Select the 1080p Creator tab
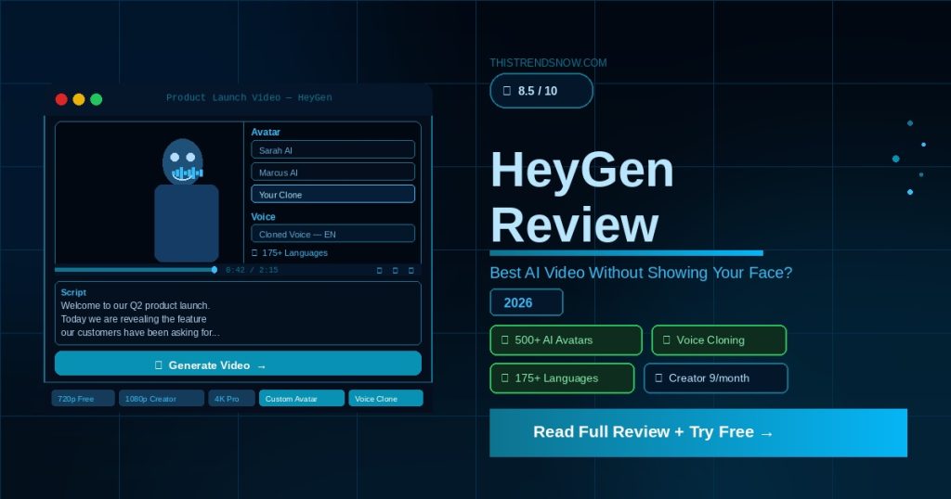 point(162,399)
